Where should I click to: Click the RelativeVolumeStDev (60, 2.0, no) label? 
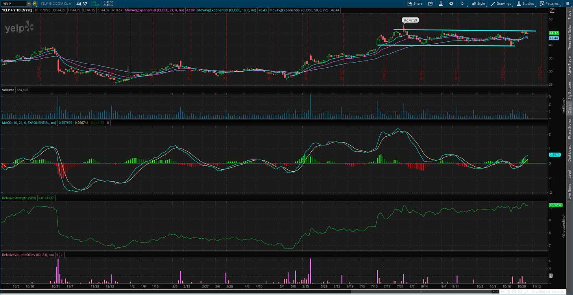point(28,255)
